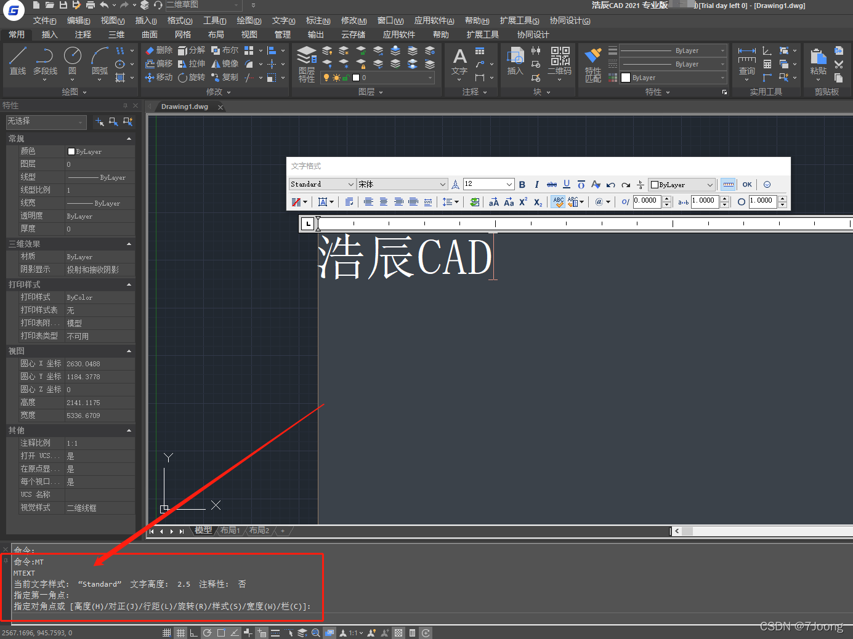Click the layer color swatch beside layer 0
This screenshot has width=853, height=639.
[356, 78]
